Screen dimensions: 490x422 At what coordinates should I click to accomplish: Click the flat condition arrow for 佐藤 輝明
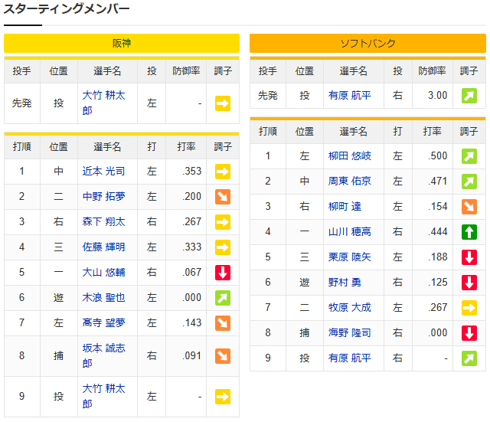click(223, 247)
